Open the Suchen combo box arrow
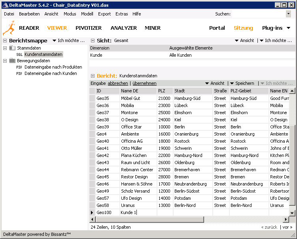Screen dimensions: 297x239 288,14
